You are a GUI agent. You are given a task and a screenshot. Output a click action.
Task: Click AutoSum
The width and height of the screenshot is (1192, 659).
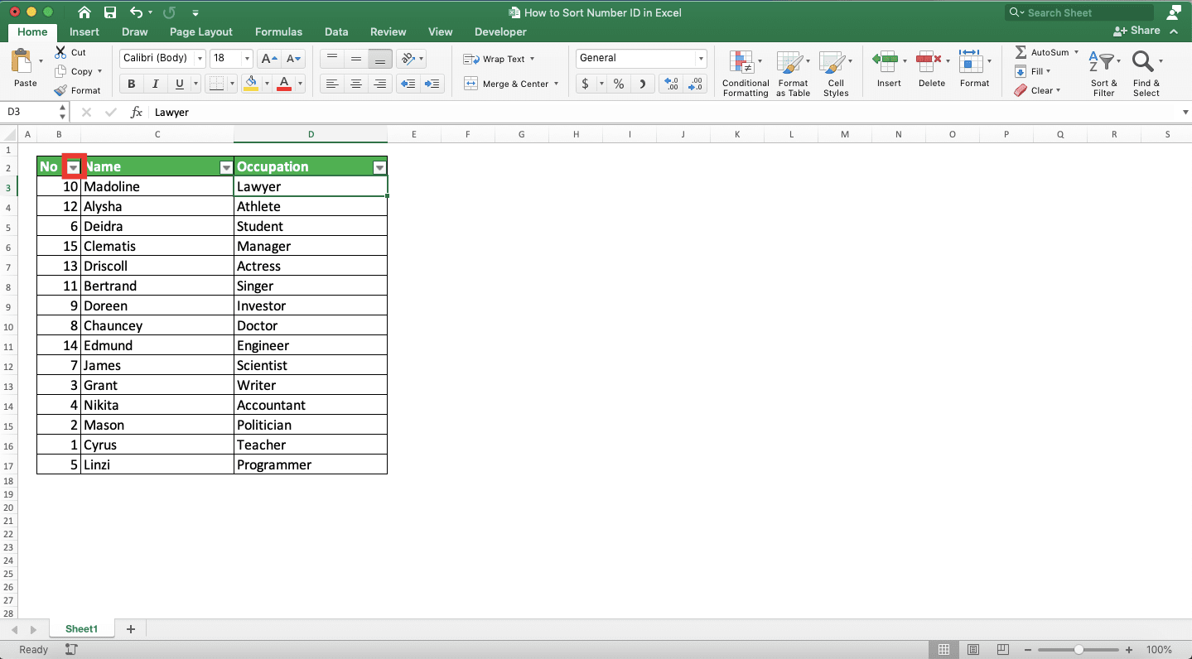1047,52
